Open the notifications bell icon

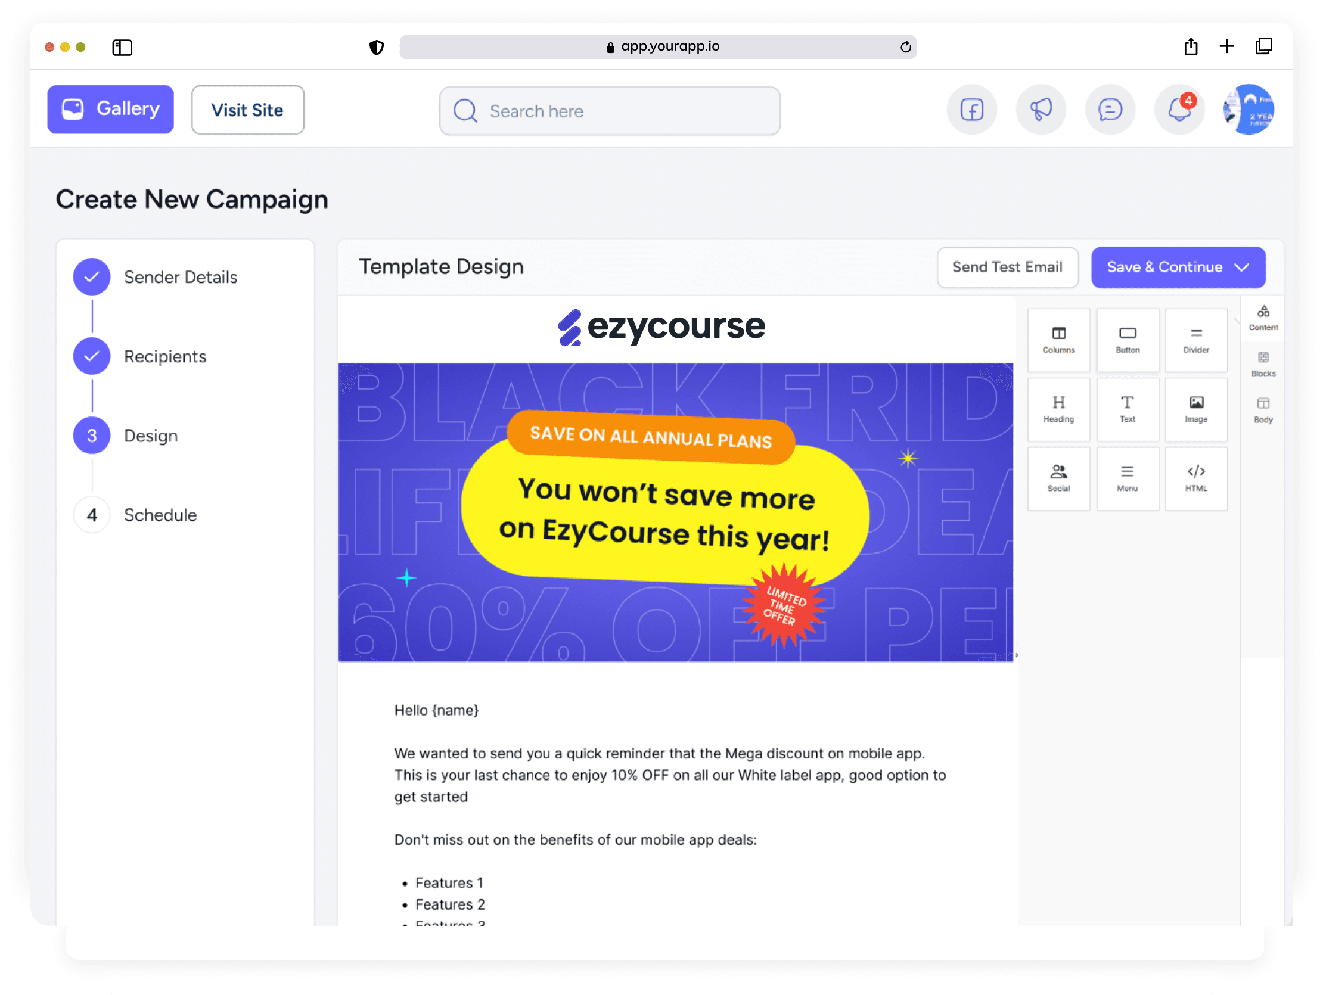(1179, 110)
